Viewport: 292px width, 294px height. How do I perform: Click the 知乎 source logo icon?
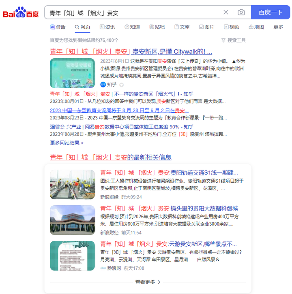point(103,85)
